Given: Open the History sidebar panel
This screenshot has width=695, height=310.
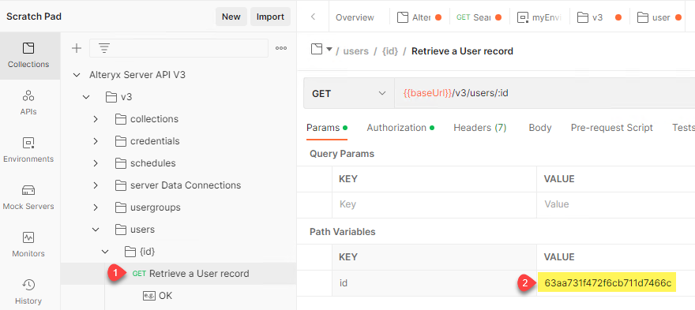Looking at the screenshot, I should [x=28, y=293].
